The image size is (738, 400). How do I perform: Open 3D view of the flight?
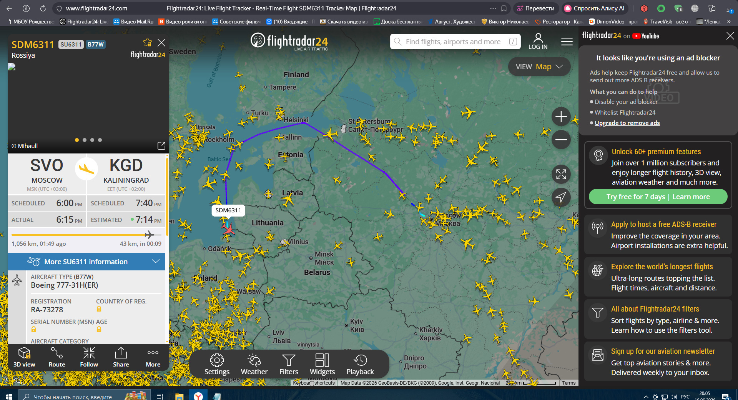pos(24,357)
